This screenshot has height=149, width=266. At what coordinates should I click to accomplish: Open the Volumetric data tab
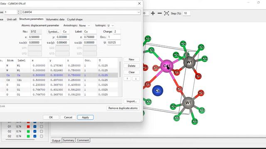pyautogui.click(x=55, y=19)
